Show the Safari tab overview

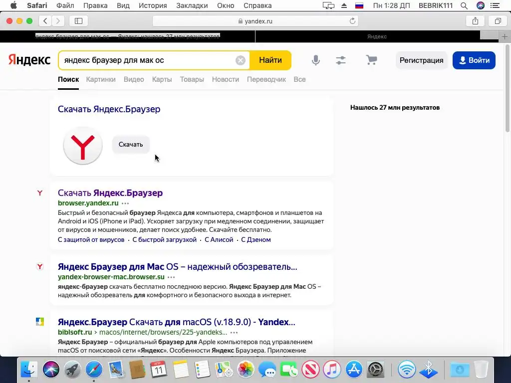[x=498, y=21]
